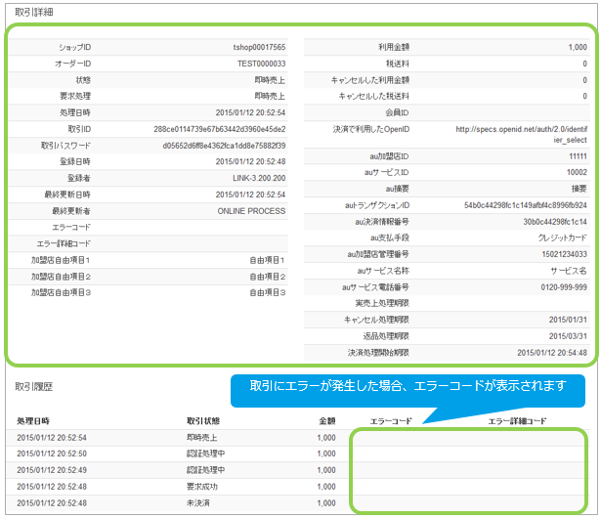Click the 即時売上 status in history table
Screen dimensions: 601x519
pyautogui.click(x=202, y=438)
